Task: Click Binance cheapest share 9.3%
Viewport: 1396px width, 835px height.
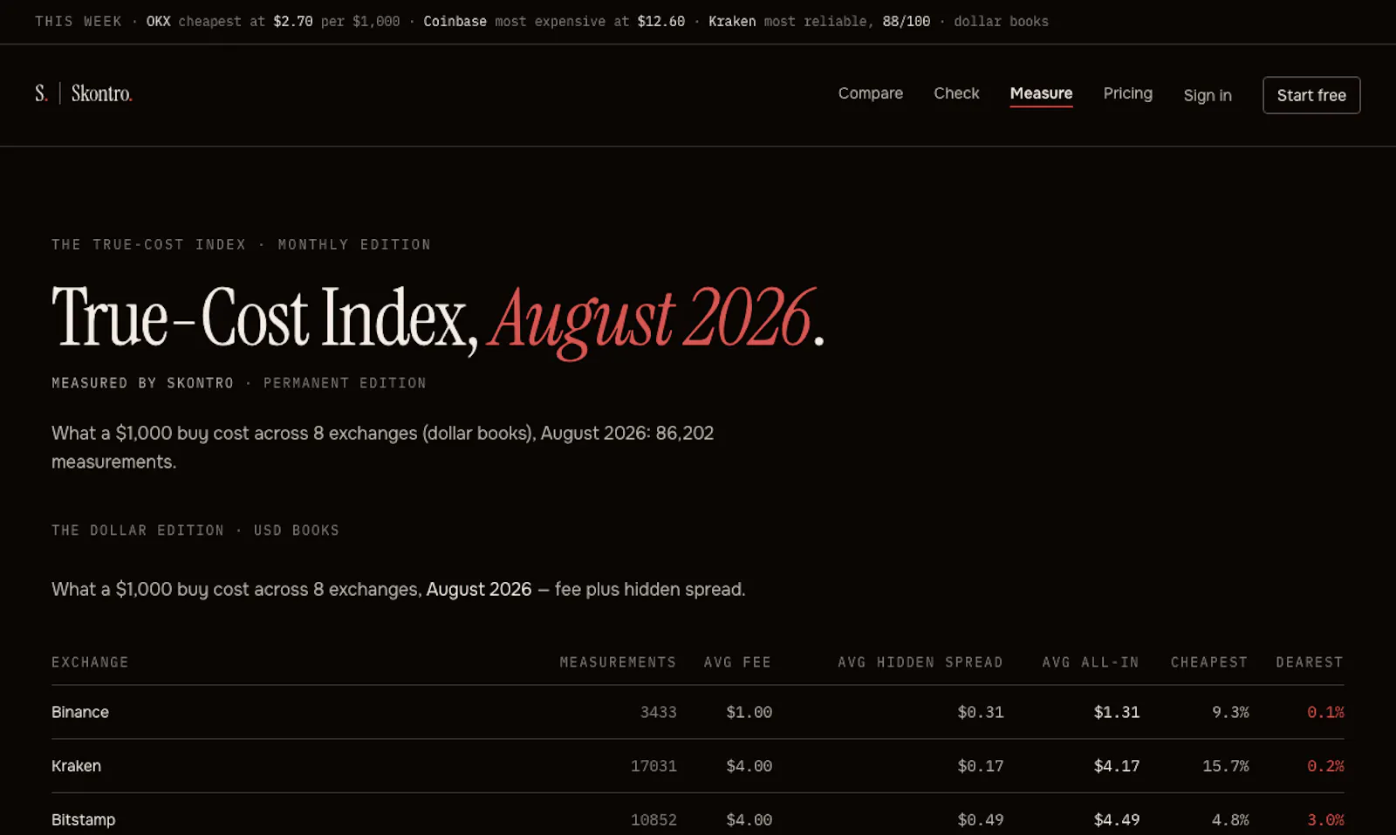Action: tap(1230, 712)
